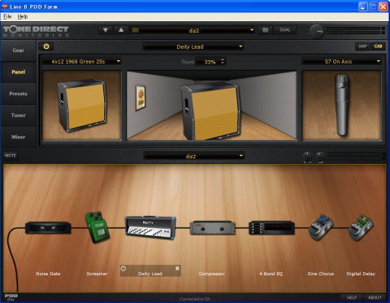
Task: Load the next preset with up arrow
Action: coord(121,30)
